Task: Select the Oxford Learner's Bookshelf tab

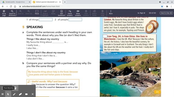Action: pos(46,2)
